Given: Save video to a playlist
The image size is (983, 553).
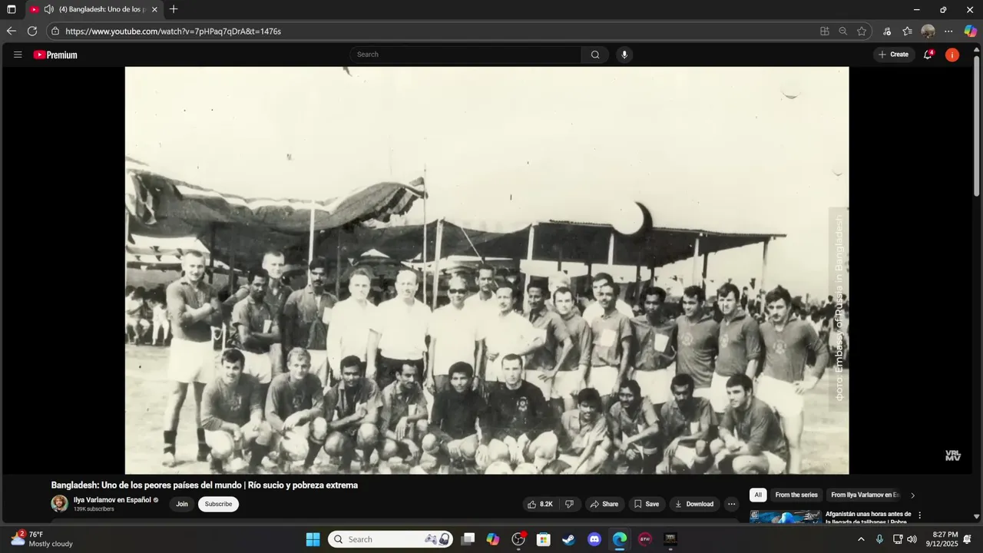Looking at the screenshot, I should click(646, 504).
